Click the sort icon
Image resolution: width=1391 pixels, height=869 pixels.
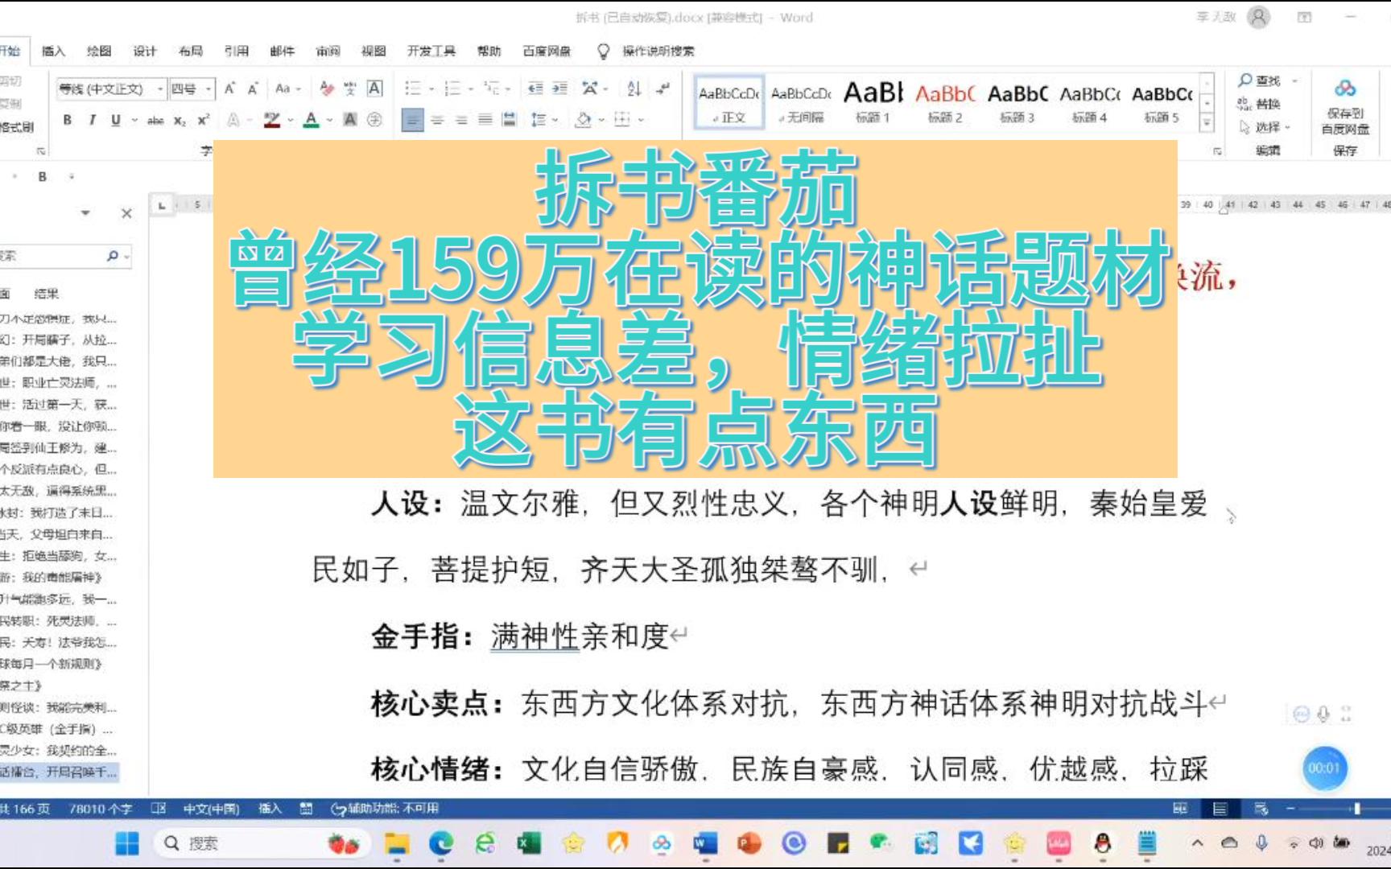634,89
